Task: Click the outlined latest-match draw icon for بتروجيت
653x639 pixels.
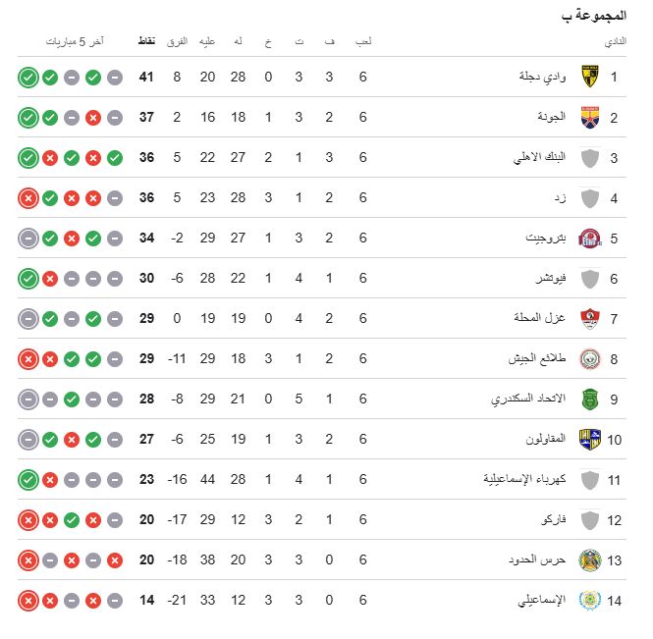Action: [27, 239]
